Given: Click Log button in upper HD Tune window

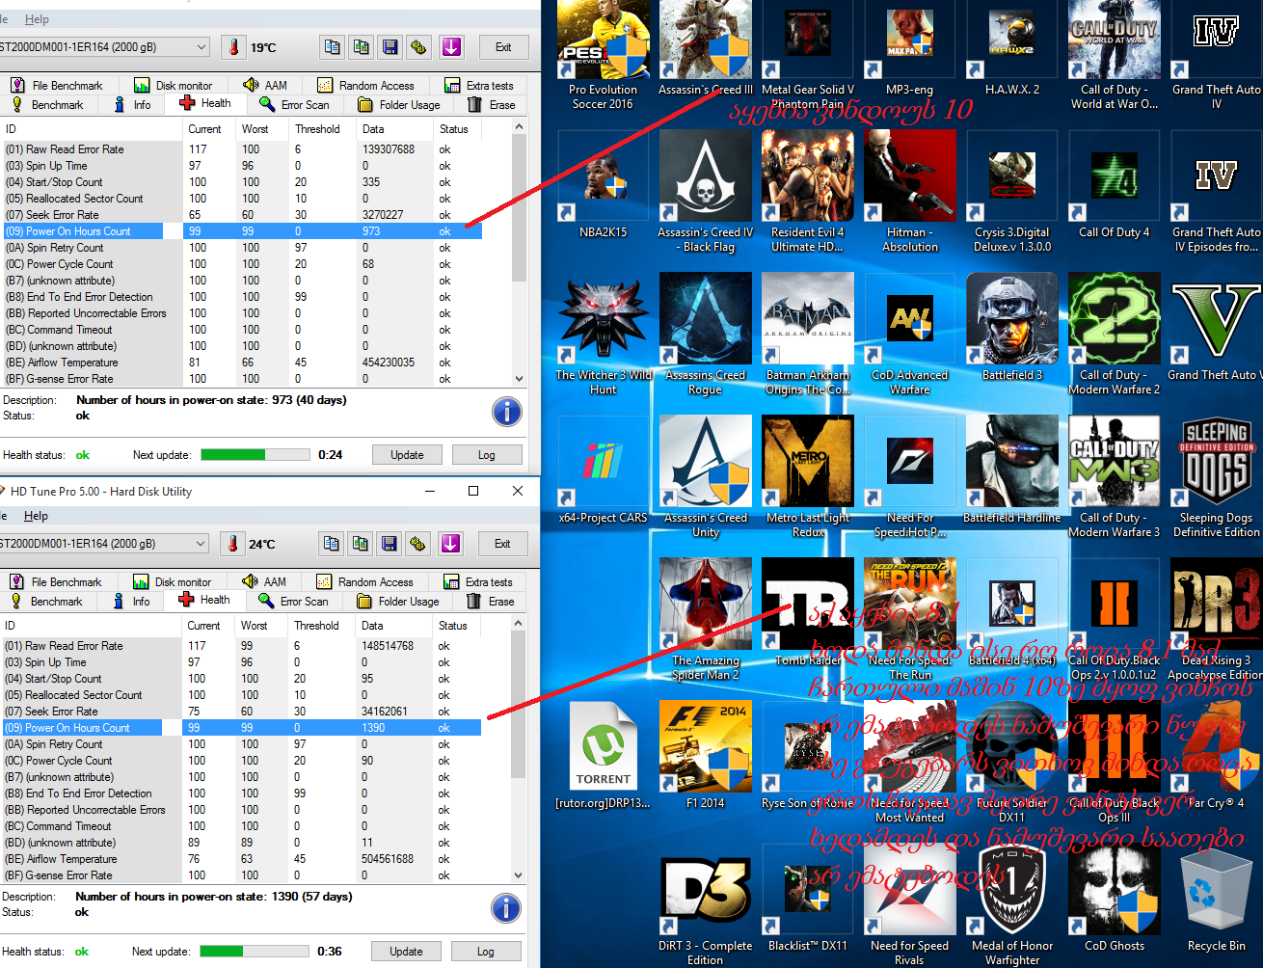Looking at the screenshot, I should (x=487, y=455).
